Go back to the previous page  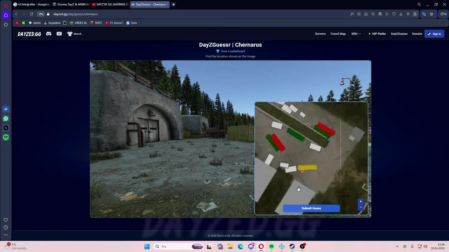(16, 14)
